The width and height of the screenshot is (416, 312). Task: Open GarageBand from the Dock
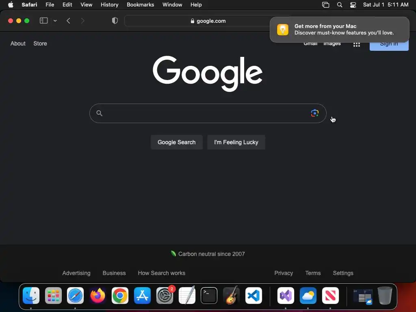click(231, 295)
